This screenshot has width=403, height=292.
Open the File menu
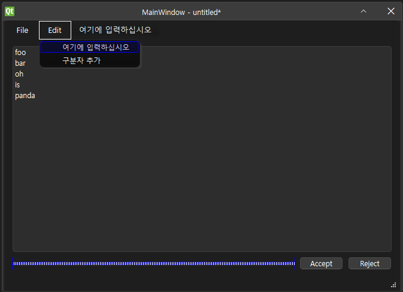(x=22, y=31)
